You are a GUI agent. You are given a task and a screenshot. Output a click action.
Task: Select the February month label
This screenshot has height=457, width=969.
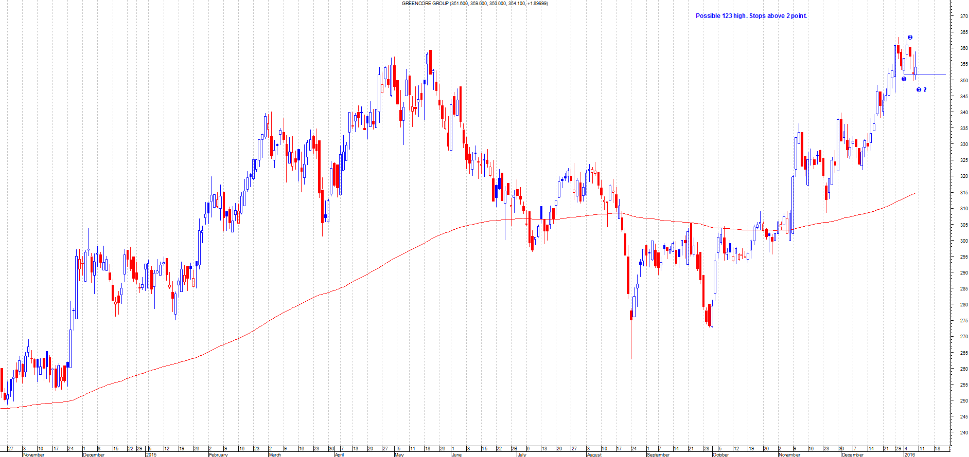coord(218,454)
